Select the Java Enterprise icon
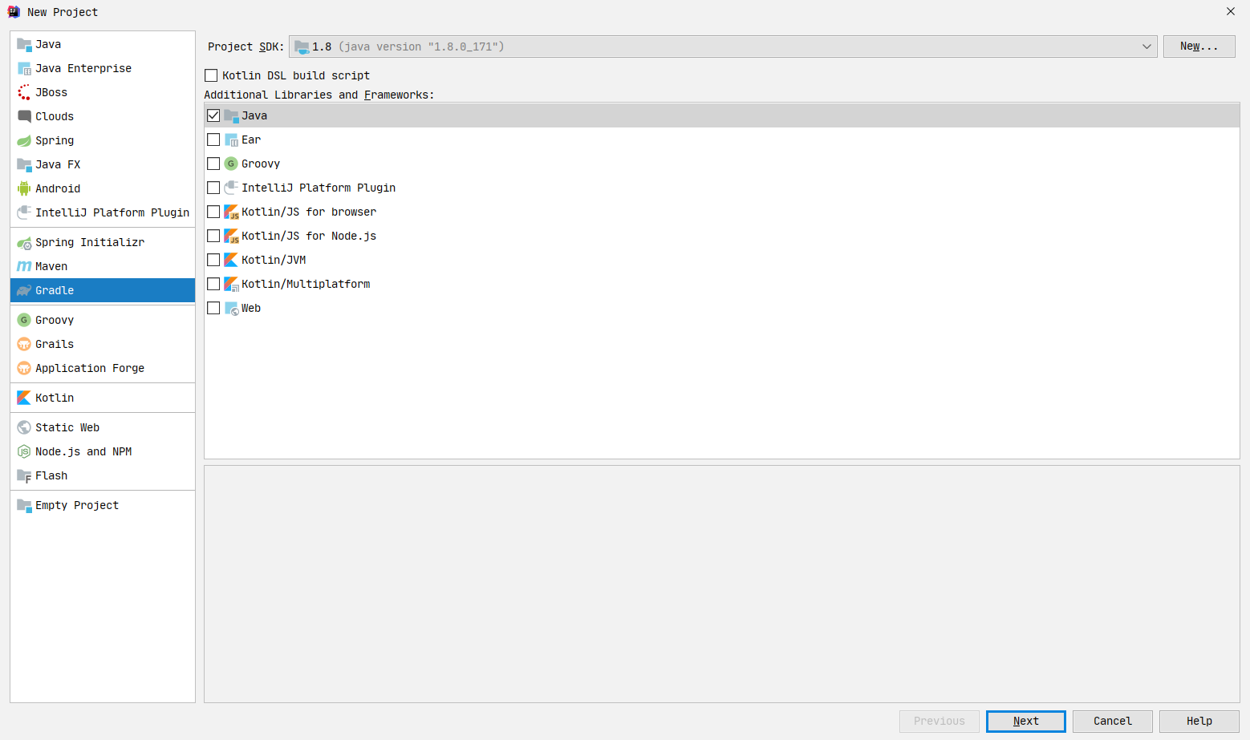Image resolution: width=1250 pixels, height=740 pixels. point(24,68)
